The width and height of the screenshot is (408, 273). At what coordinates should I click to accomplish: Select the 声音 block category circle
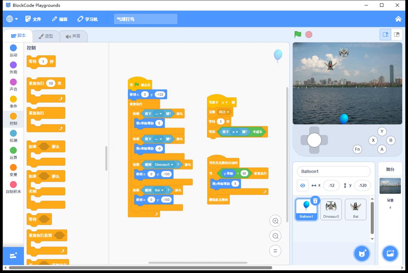click(13, 82)
